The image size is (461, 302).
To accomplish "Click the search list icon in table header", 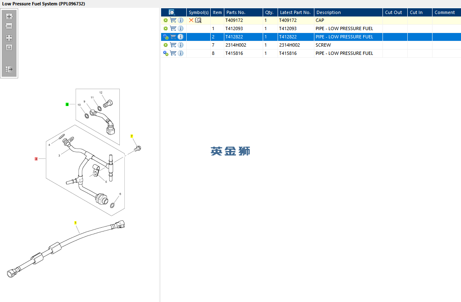I will (172, 12).
